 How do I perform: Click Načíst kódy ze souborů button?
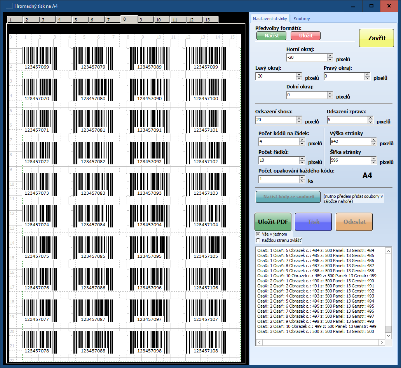pos(288,197)
